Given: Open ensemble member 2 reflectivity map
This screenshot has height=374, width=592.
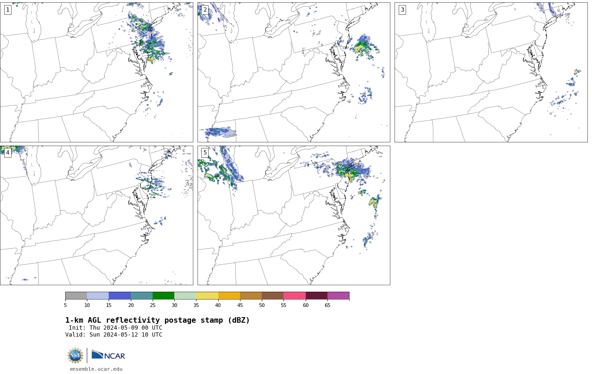Looking at the screenshot, I should (x=294, y=72).
